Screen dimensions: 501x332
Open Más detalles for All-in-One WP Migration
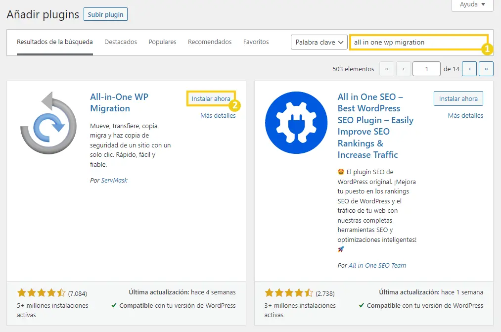tap(218, 116)
